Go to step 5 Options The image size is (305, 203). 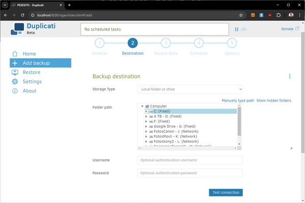point(232,43)
